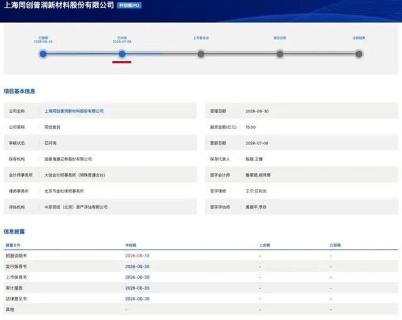Viewport: 402px width, 320px height.
Task: Click the 申报稿 column header
Action: click(x=131, y=245)
